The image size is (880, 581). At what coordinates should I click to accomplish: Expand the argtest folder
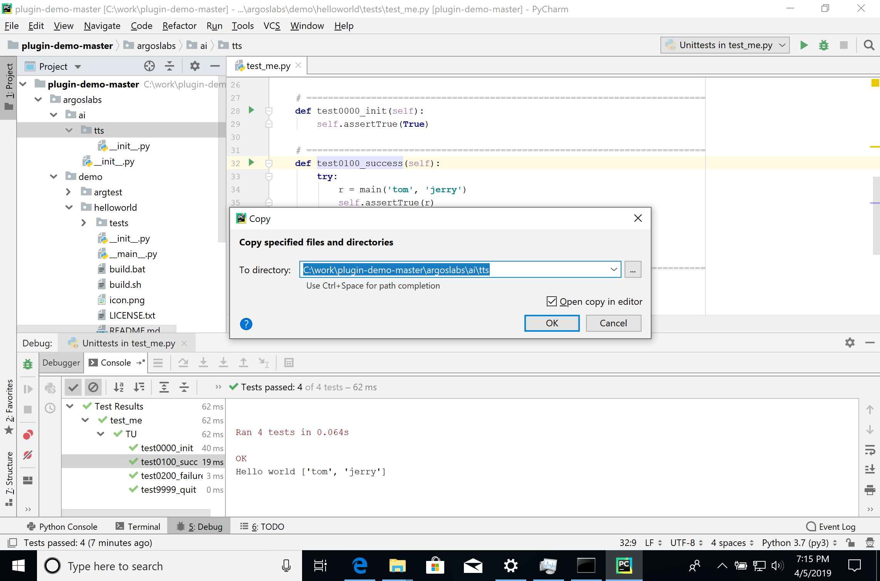tap(69, 192)
